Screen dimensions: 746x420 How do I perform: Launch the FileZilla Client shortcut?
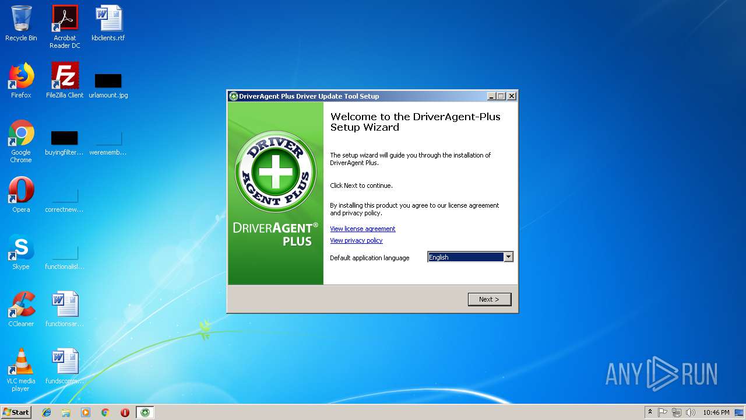65,80
